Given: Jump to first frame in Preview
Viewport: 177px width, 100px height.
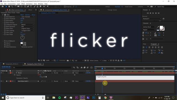Looking at the screenshot, I should pyautogui.click(x=147, y=13).
